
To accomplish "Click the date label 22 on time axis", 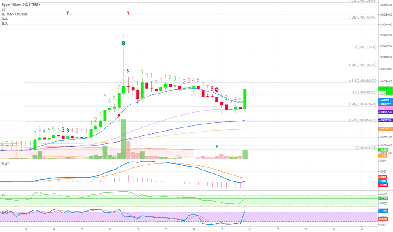I will pyautogui.click(x=137, y=229).
